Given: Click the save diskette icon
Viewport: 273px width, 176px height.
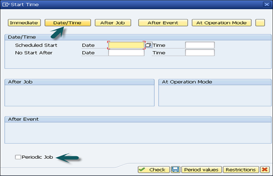Looking at the screenshot, I should coord(175,169).
